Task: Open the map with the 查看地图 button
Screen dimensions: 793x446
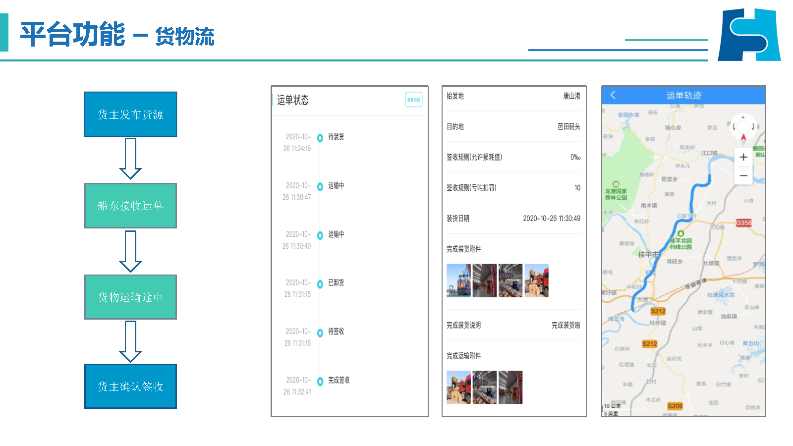Action: point(413,100)
